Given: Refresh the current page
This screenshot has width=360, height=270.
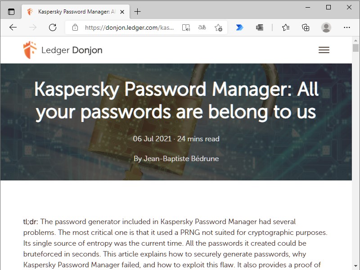Looking at the screenshot, I should [x=53, y=27].
